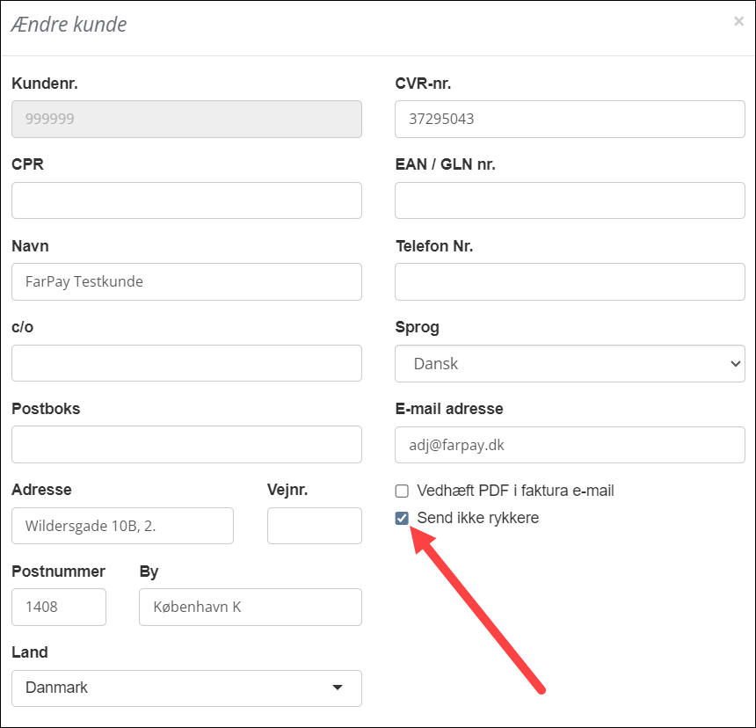Click the EAN / GLN nr. field
The width and height of the screenshot is (756, 728).
(x=570, y=200)
